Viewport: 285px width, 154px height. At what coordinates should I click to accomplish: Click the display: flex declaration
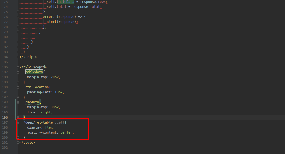pyautogui.click(x=41, y=127)
